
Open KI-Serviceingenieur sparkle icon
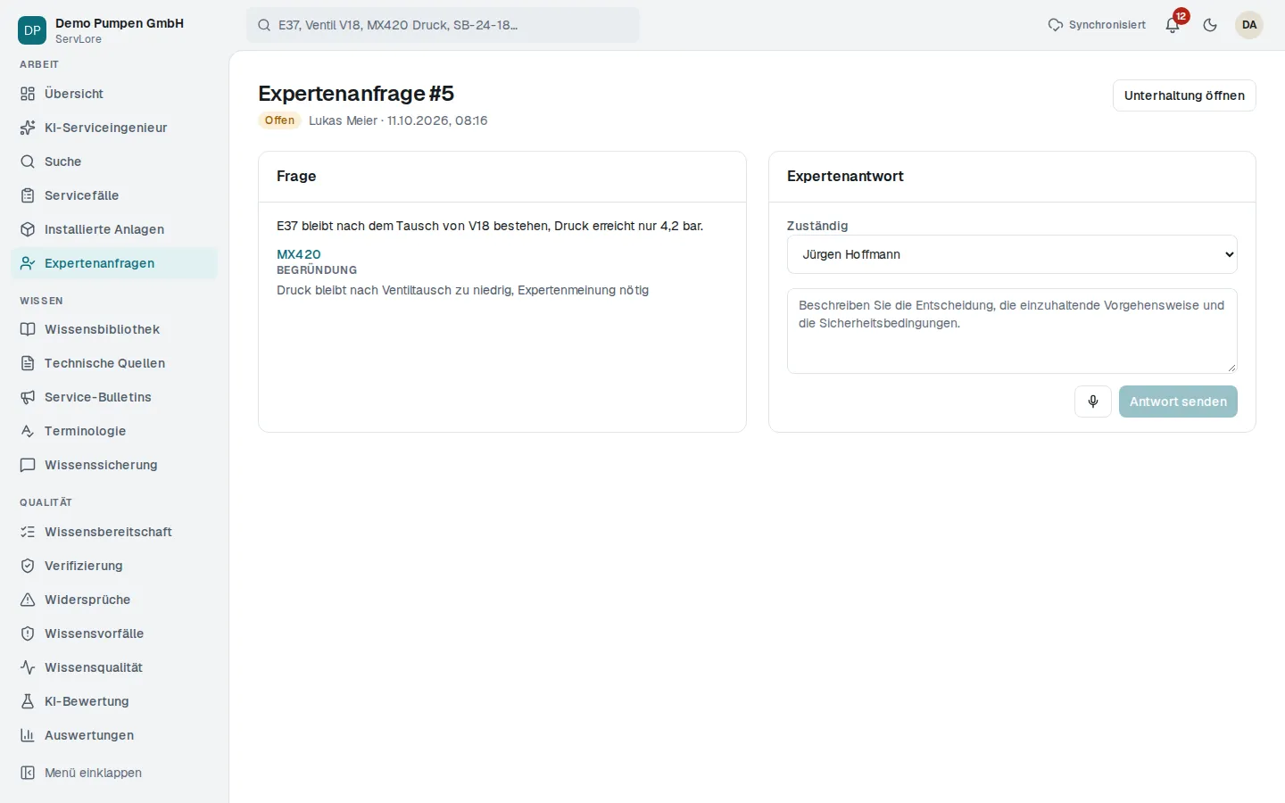click(x=28, y=128)
